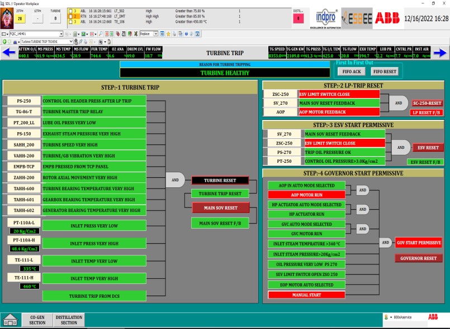The image size is (450, 329).
Task: Click the green back navigation icon
Action: point(4,41)
